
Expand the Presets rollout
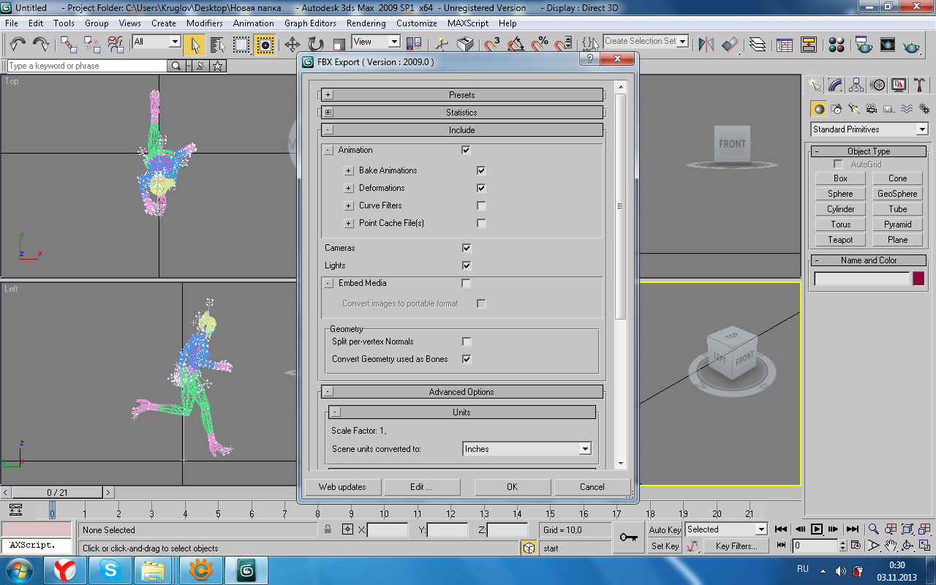328,95
